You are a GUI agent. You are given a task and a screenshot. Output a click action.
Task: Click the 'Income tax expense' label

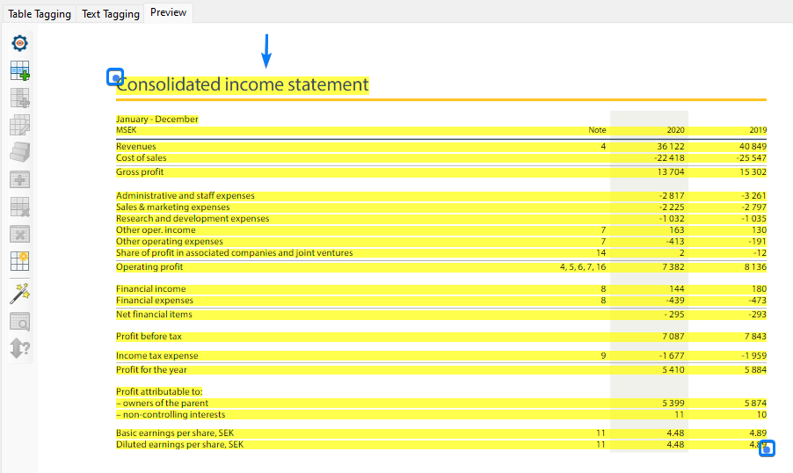point(156,356)
